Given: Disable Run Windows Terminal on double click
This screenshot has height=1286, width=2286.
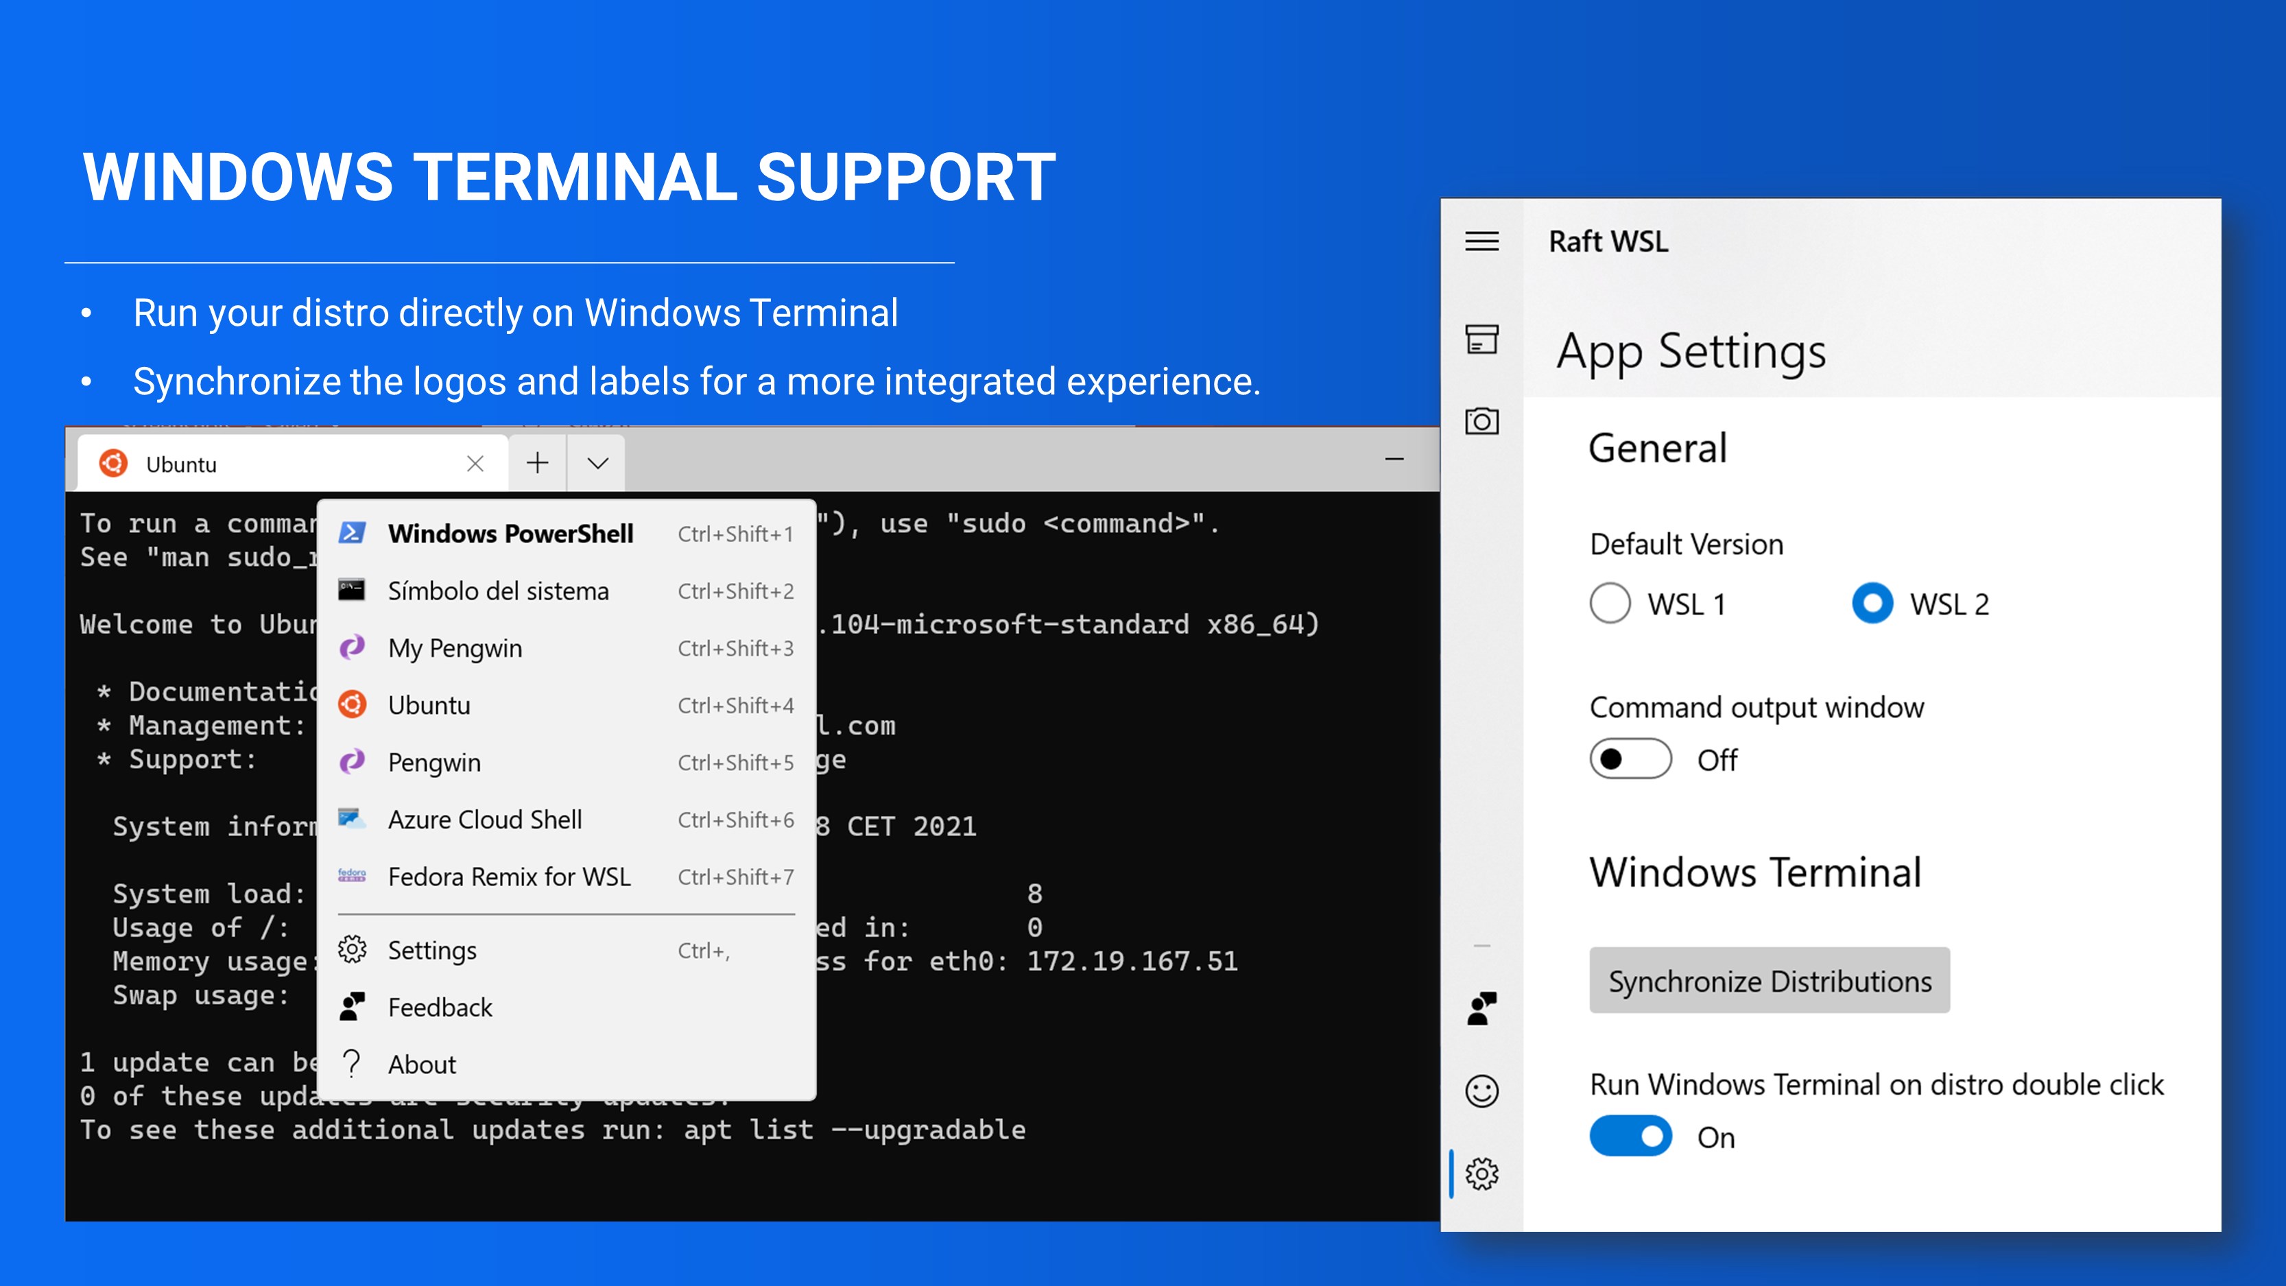Looking at the screenshot, I should tap(1630, 1136).
